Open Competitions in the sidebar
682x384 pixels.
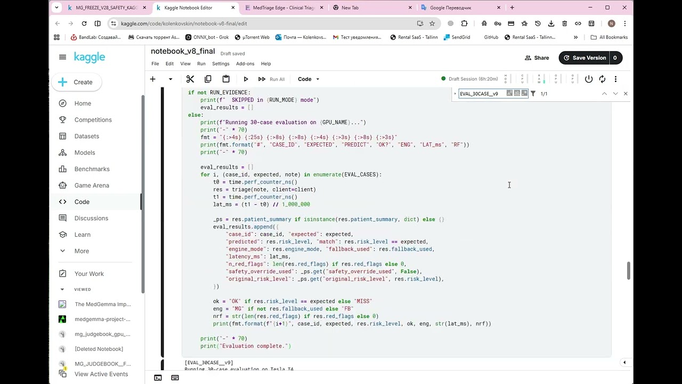(93, 120)
